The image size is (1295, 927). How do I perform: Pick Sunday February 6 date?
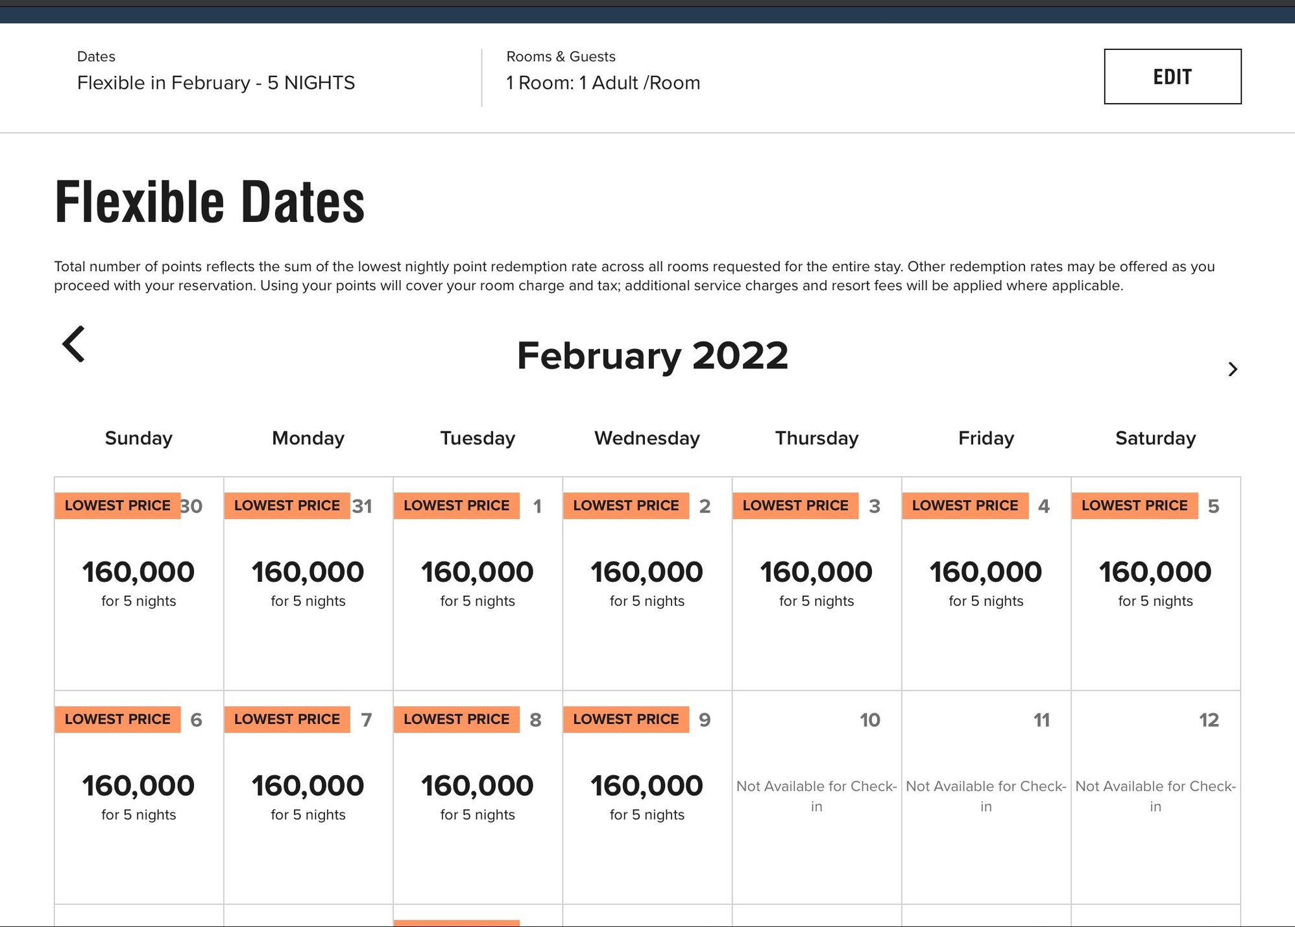point(139,797)
